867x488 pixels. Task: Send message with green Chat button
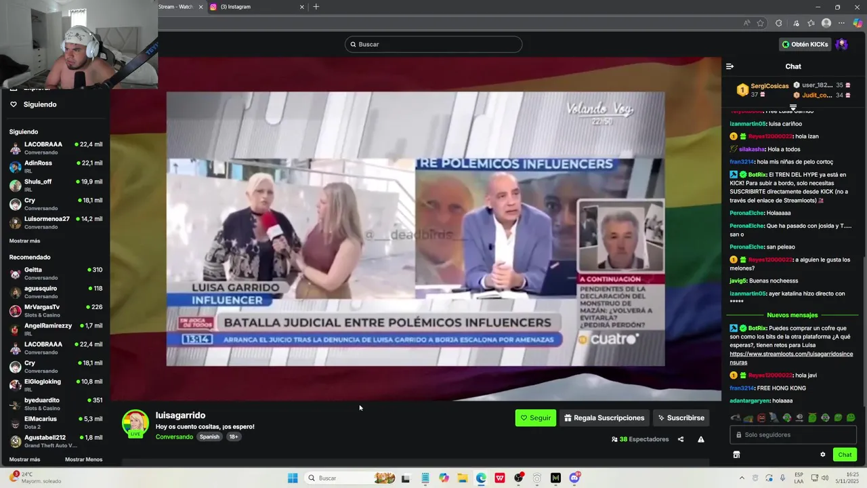(x=845, y=455)
